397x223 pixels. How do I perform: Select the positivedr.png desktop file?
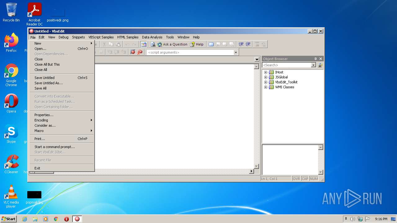(58, 14)
